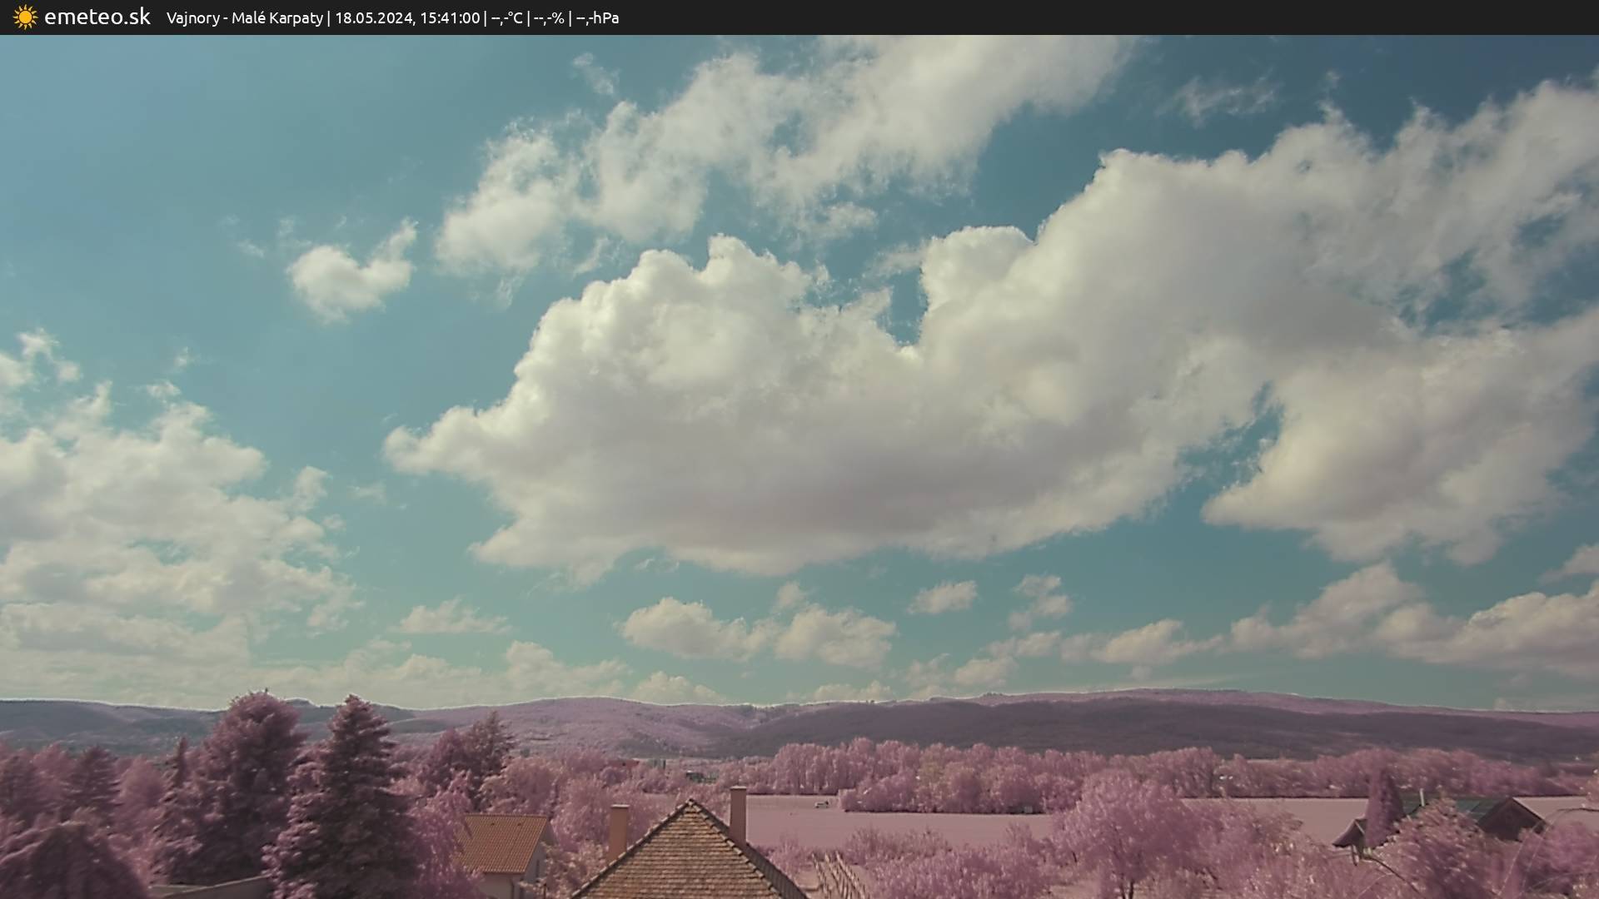
Task: Click the emeteo.sk site name
Action: (97, 17)
